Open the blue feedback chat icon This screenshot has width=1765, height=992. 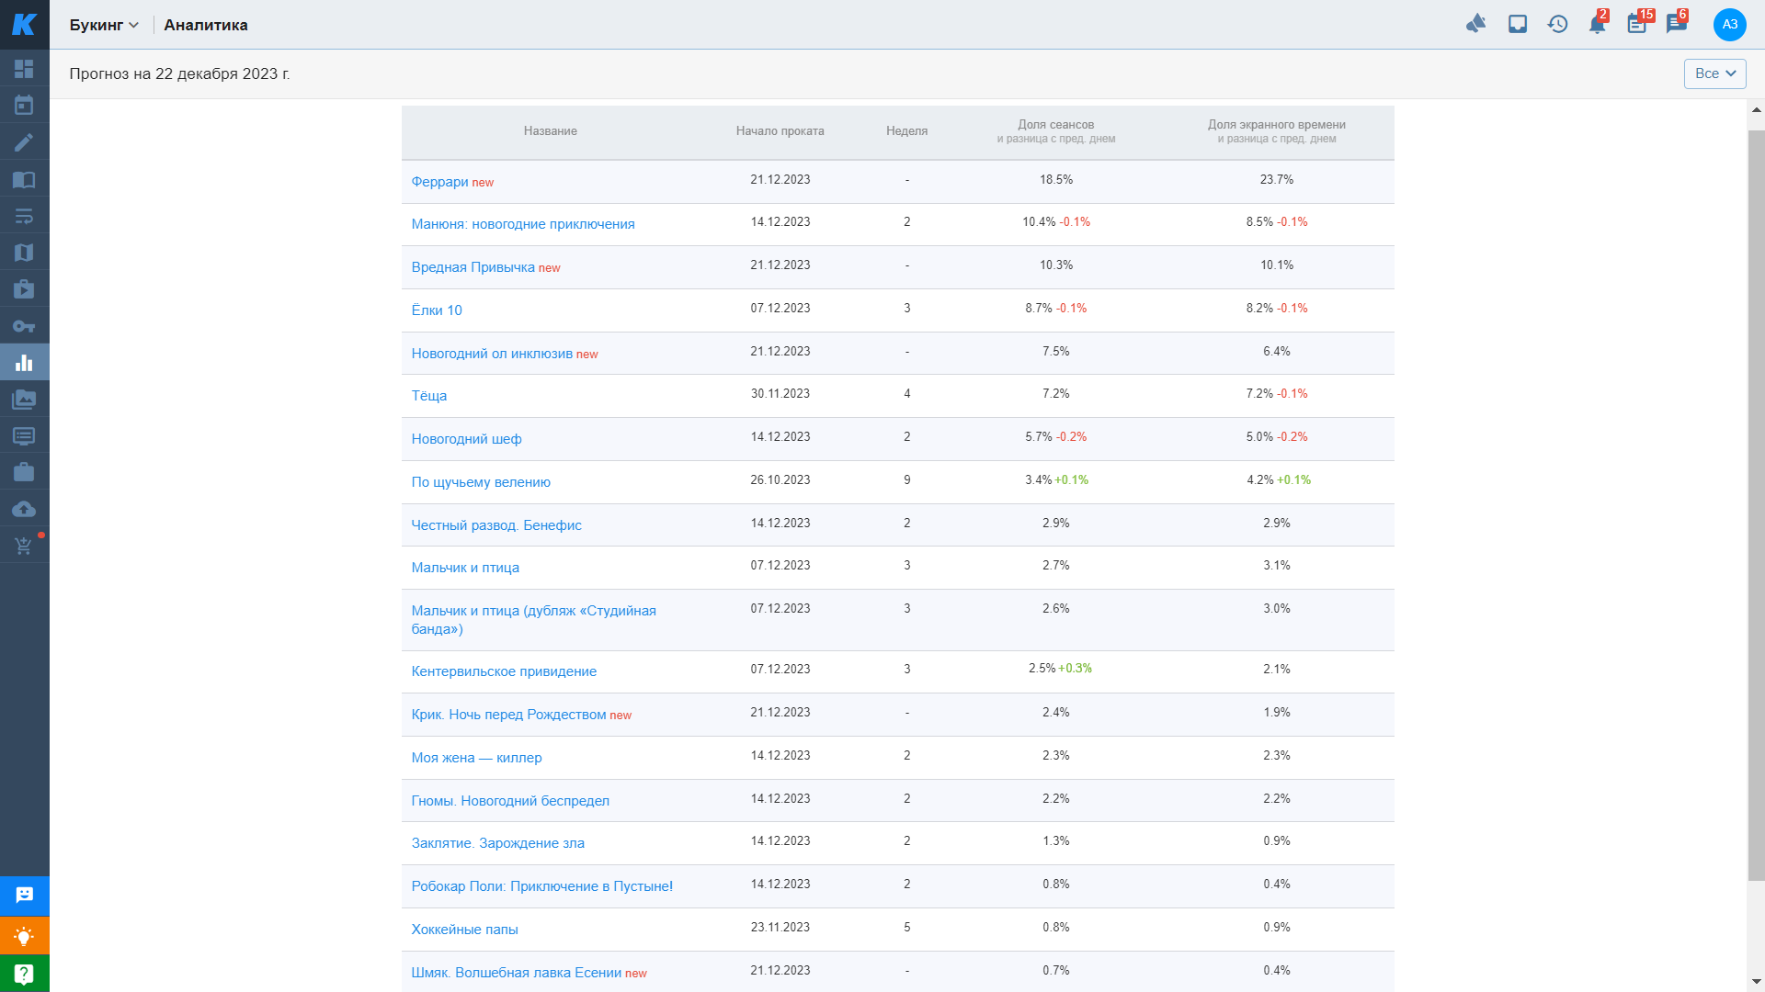(25, 896)
